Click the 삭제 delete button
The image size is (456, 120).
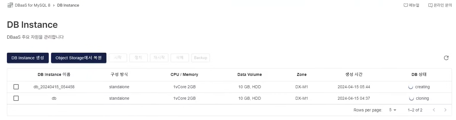click(180, 58)
